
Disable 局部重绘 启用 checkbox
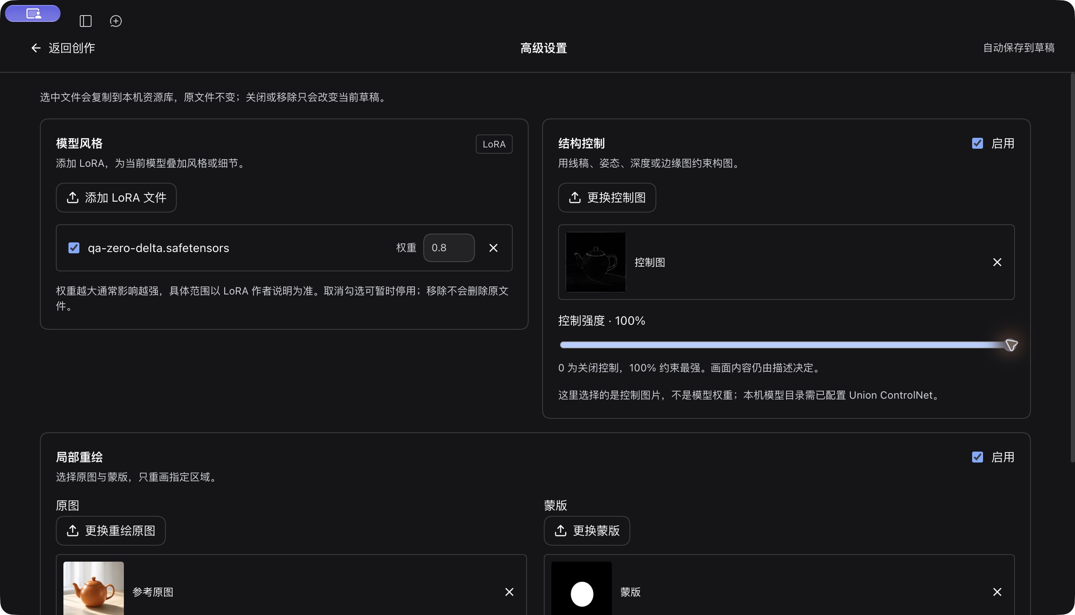978,457
